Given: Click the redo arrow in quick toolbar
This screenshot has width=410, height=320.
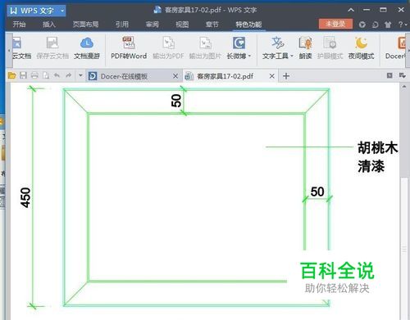Looking at the screenshot, I should click(68, 75).
